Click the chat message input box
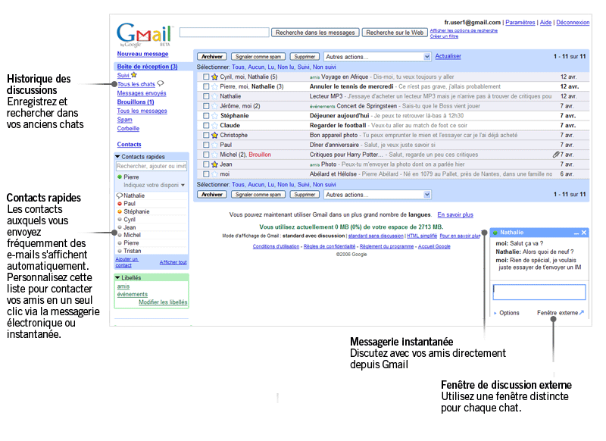This screenshot has height=441, width=606. [x=539, y=292]
